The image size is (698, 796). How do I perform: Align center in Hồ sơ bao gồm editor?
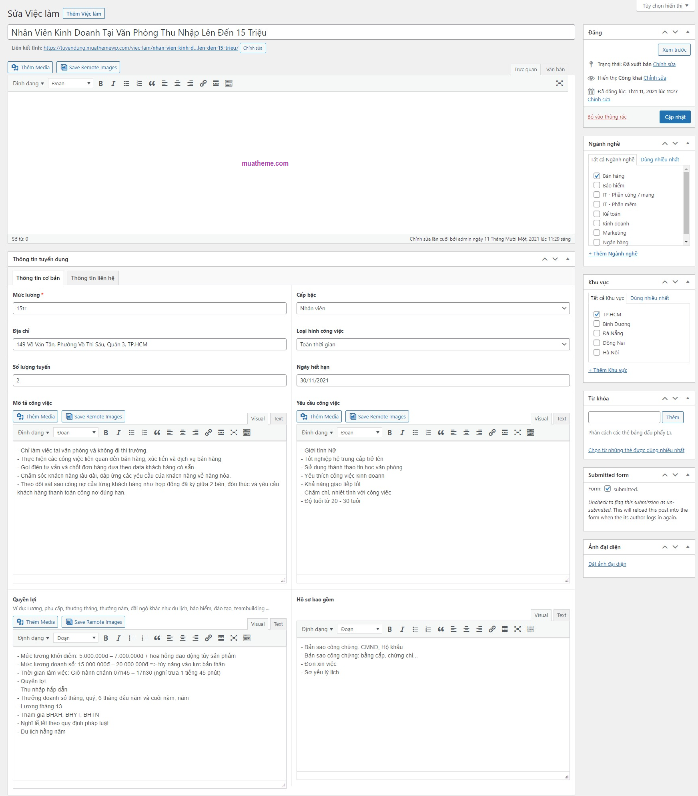466,629
